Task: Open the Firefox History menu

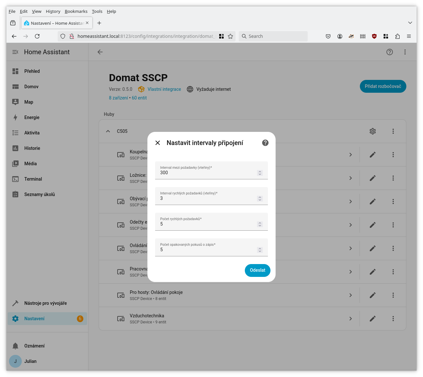Action: [53, 11]
